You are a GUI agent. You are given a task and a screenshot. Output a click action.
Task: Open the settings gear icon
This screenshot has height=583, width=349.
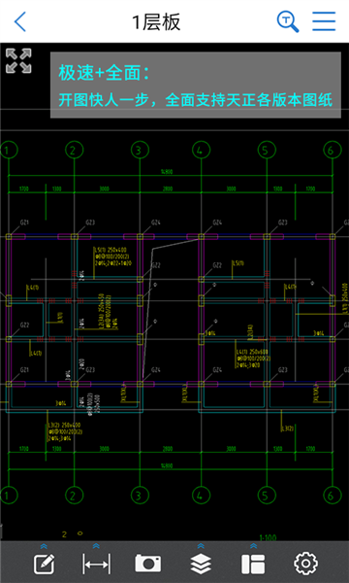pos(305,564)
